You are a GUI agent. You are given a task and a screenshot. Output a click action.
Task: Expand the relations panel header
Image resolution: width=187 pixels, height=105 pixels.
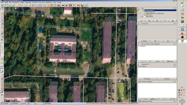coord(138,64)
